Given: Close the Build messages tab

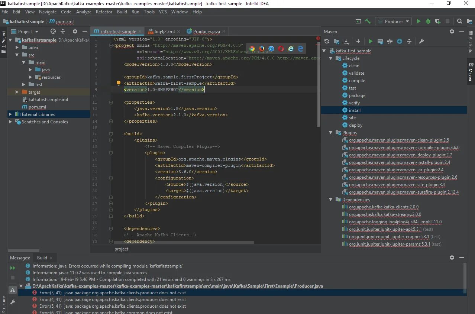Looking at the screenshot, I should point(51,258).
